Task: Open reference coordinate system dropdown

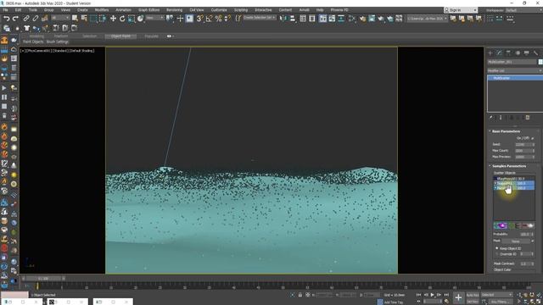Action: tap(154, 18)
